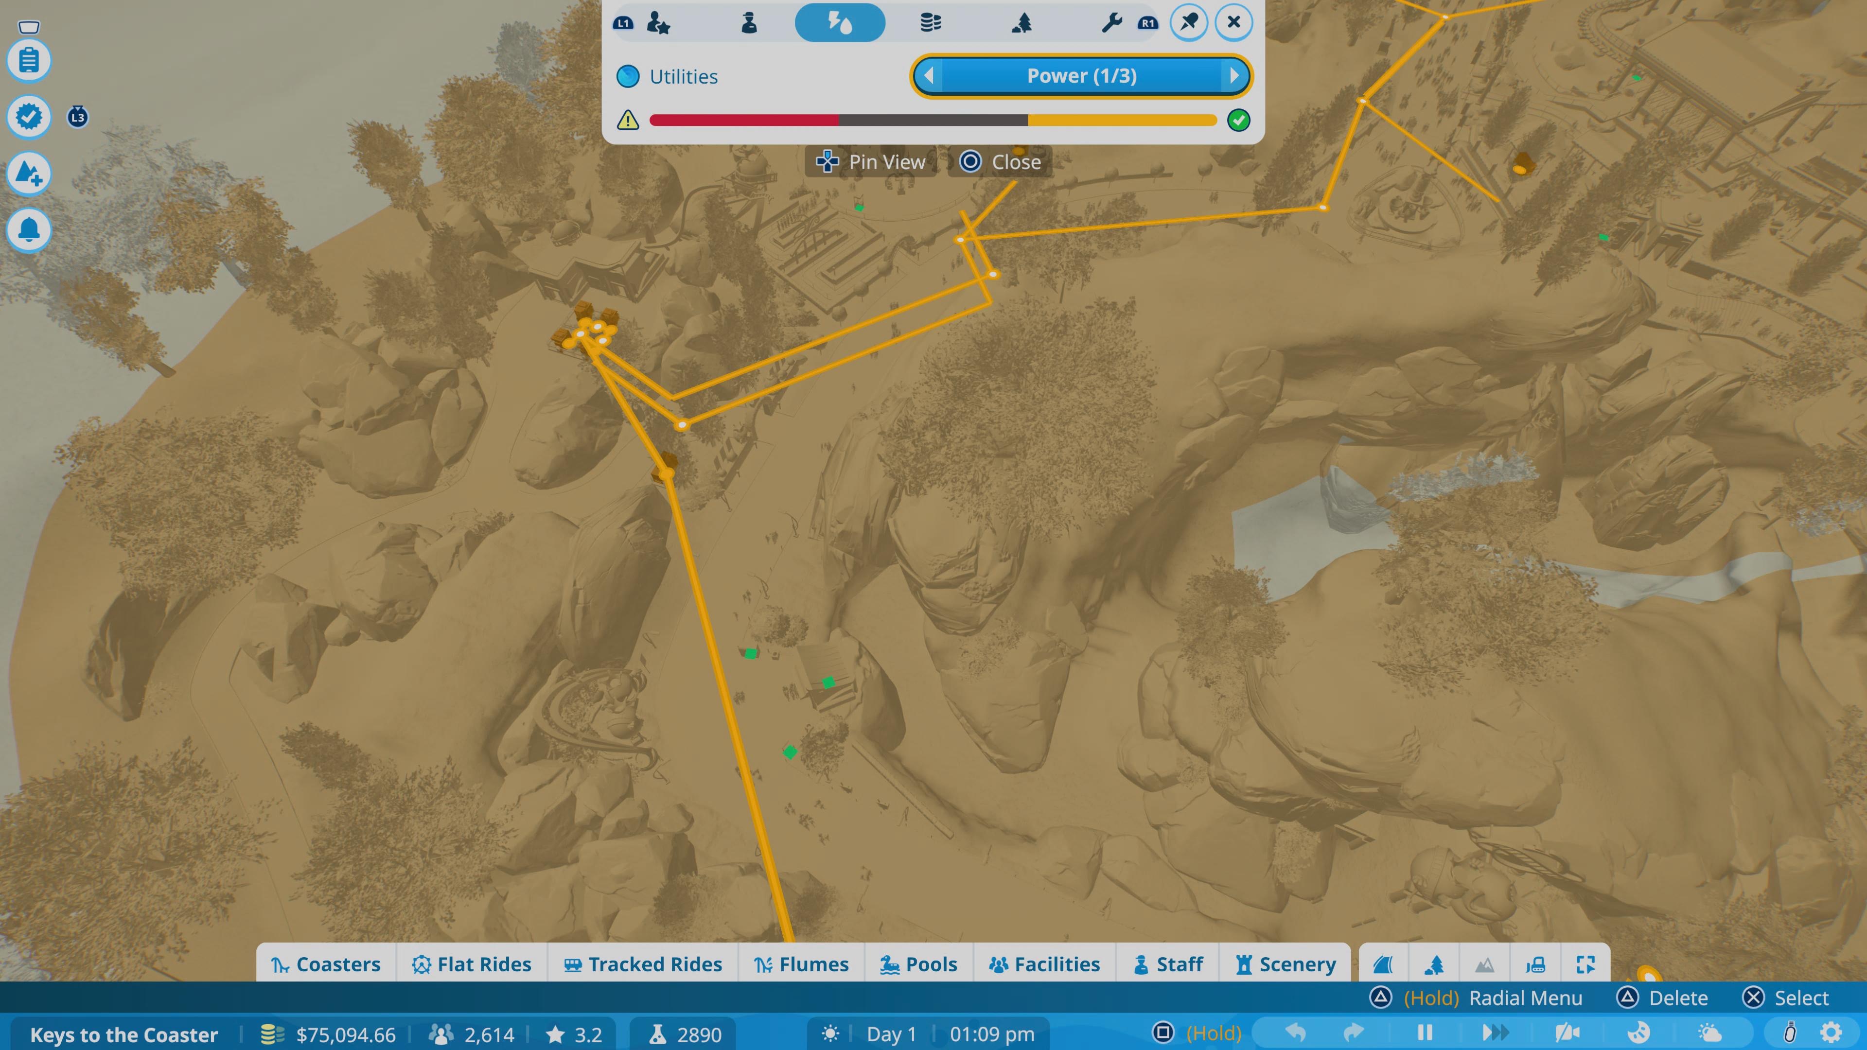Toggle pause on the game speed bar
The height and width of the screenshot is (1050, 1867).
[x=1425, y=1032]
